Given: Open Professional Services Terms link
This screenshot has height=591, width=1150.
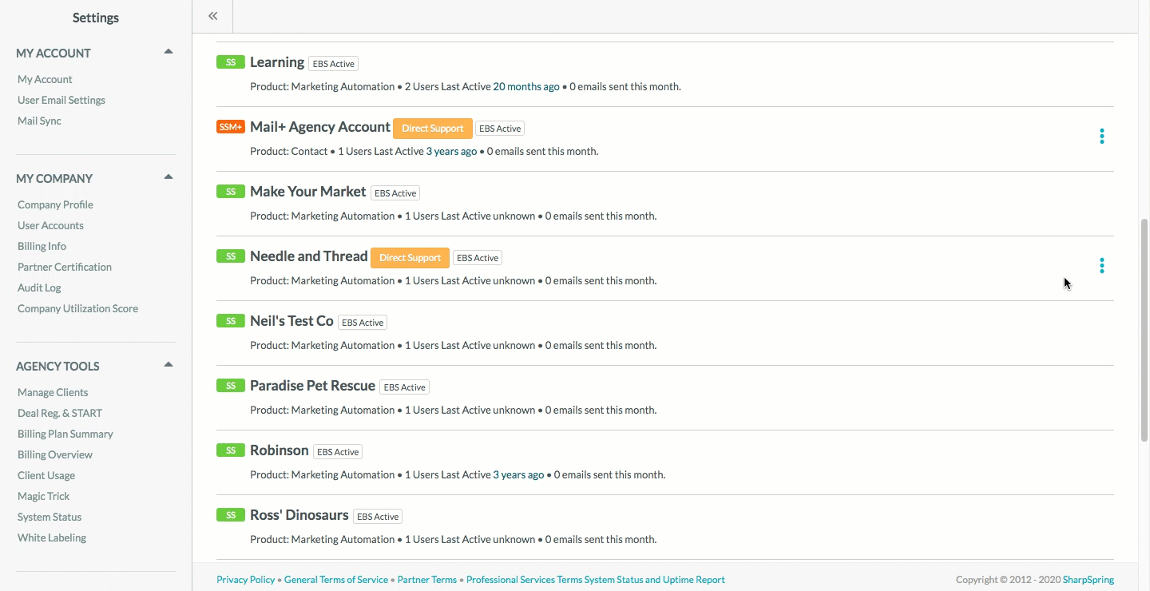Looking at the screenshot, I should point(524,580).
